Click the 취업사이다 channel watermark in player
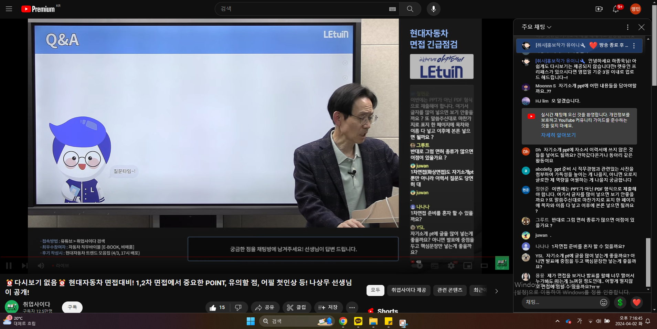This screenshot has height=329, width=657. point(502,263)
